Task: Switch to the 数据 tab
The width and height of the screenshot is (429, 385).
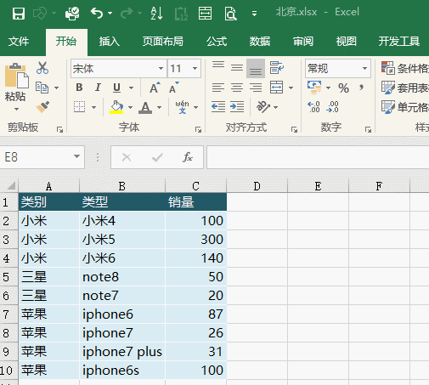Action: tap(260, 42)
